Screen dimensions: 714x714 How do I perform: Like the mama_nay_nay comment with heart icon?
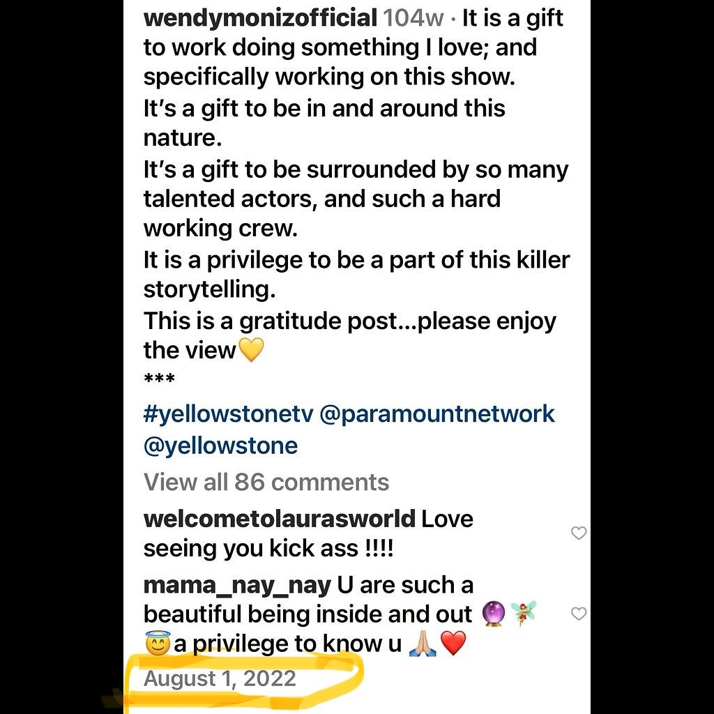[579, 614]
